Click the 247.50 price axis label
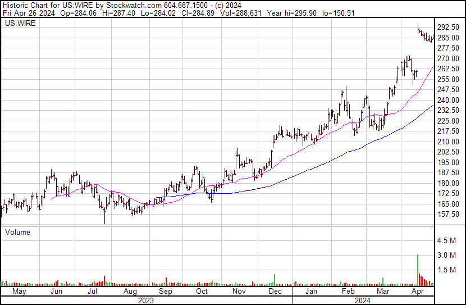The width and height of the screenshot is (466, 305). click(x=448, y=89)
